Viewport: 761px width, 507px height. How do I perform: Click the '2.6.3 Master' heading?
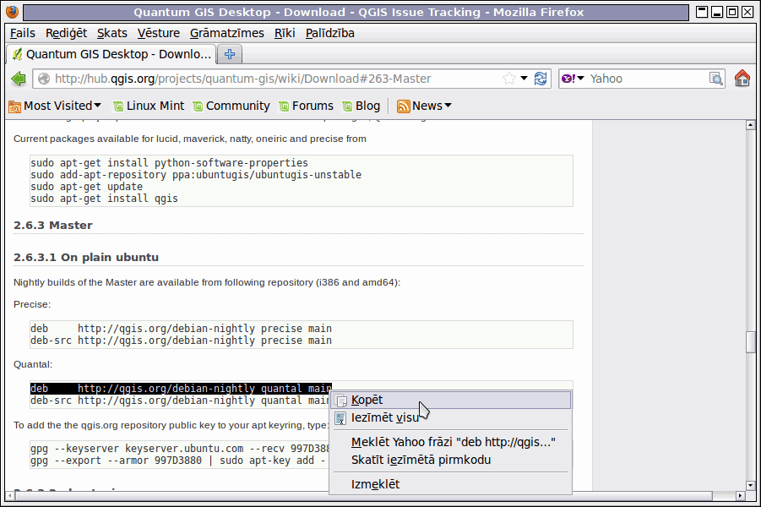[53, 226]
